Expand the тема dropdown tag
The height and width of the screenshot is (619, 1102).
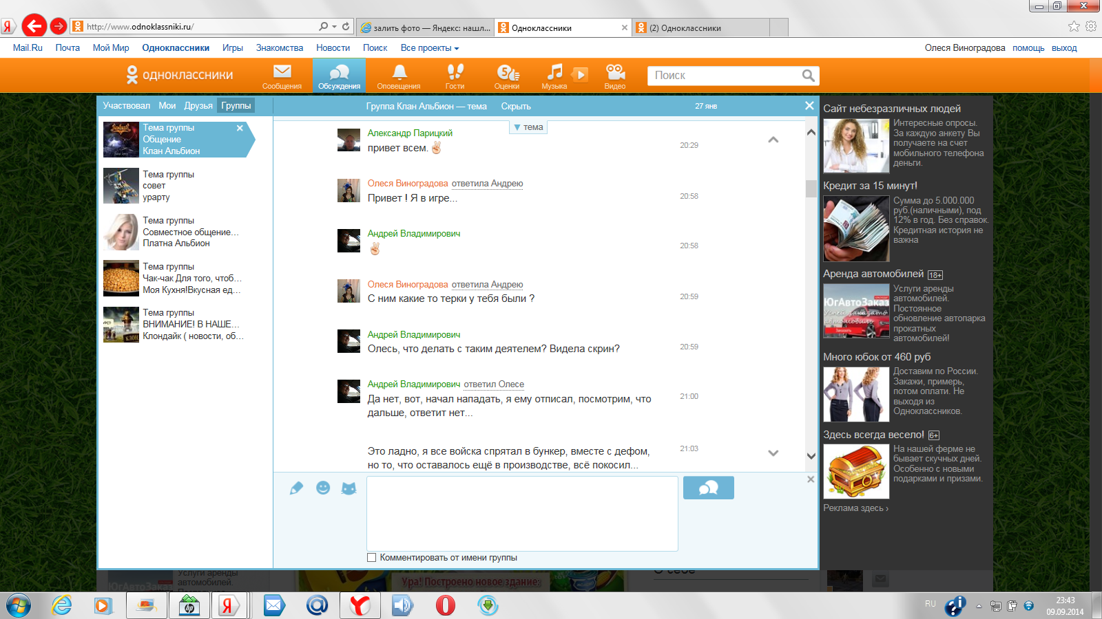[528, 127]
